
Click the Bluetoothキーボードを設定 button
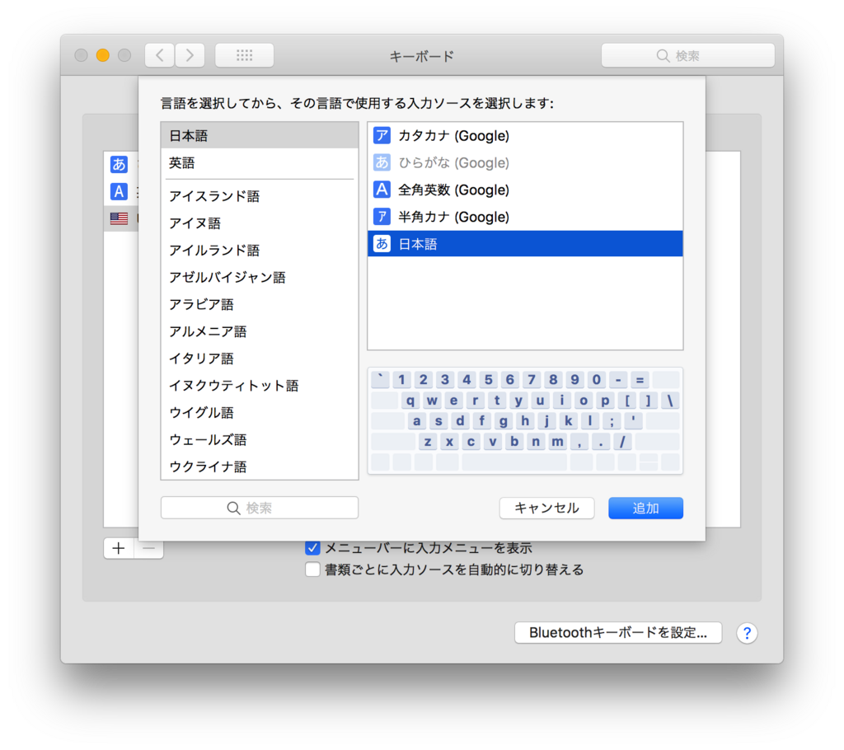(618, 633)
